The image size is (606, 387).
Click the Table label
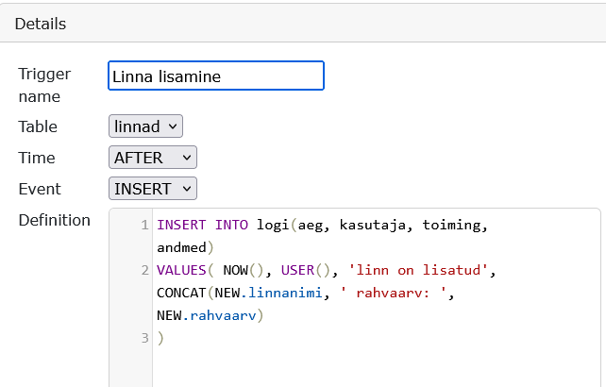click(x=38, y=126)
